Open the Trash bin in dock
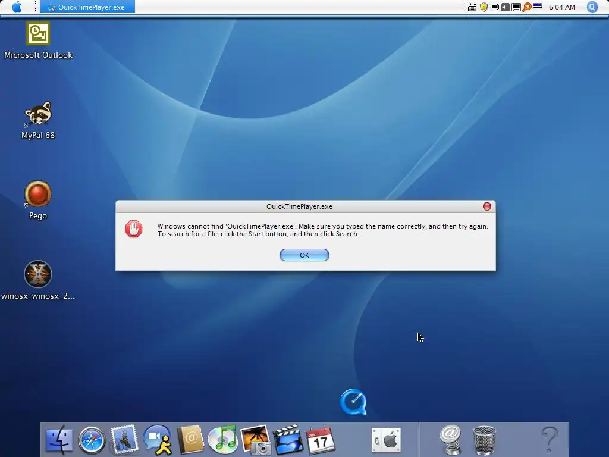 (484, 441)
